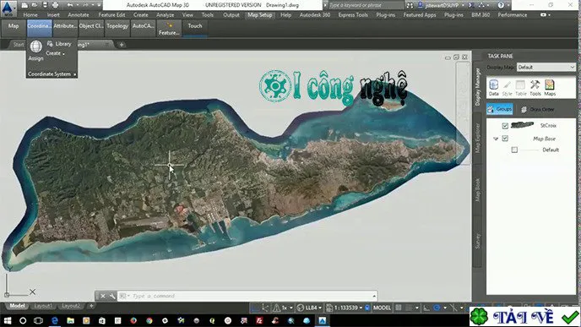
Task: Click the Windows Start button
Action: click(x=8, y=321)
